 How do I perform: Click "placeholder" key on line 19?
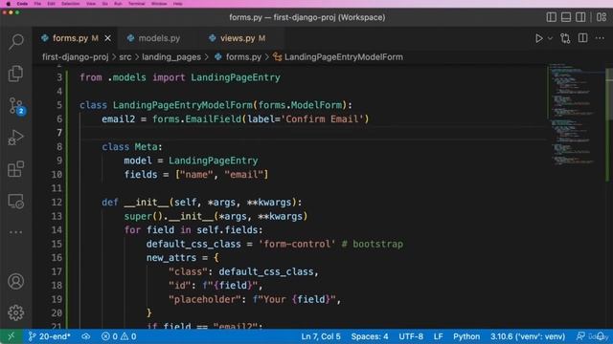[204, 299]
